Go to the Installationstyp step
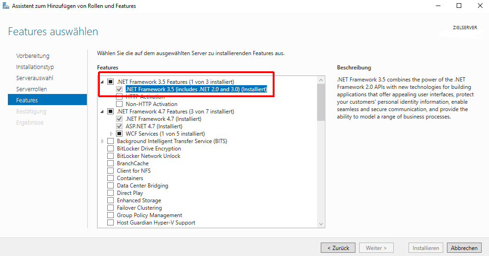The height and width of the screenshot is (256, 489). 35,67
